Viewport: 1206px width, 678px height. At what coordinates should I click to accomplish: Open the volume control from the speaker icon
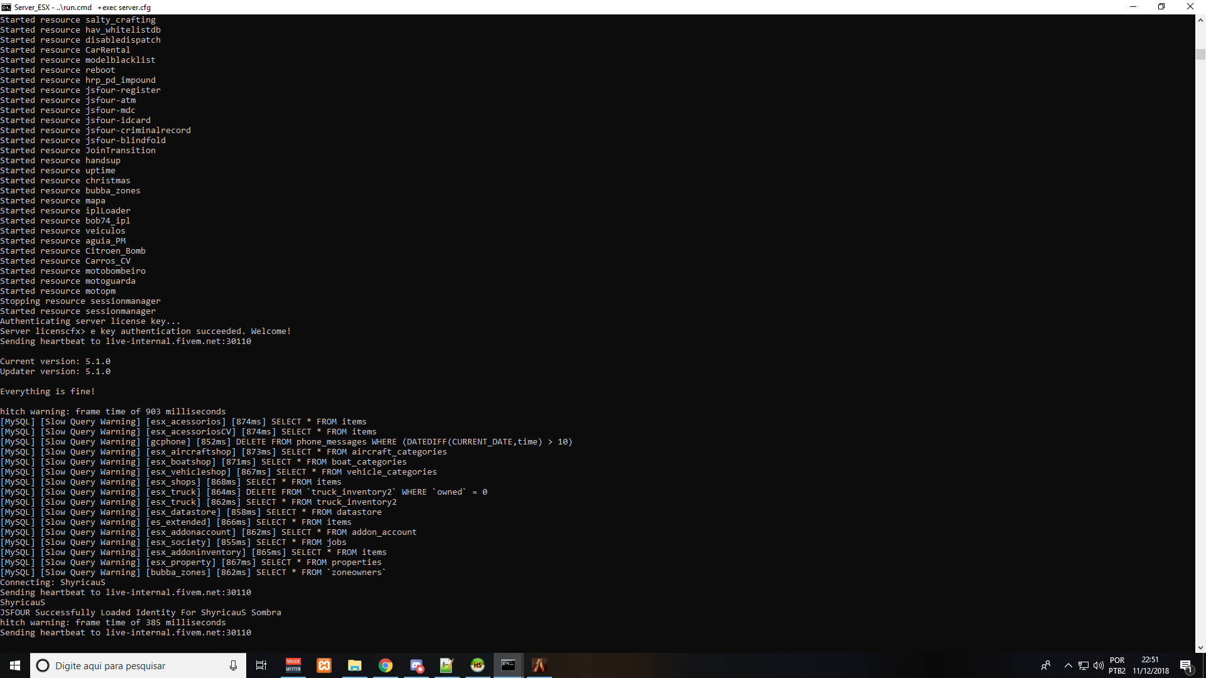1099,665
